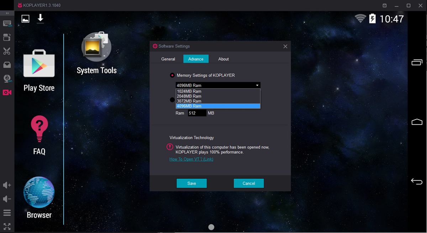Open the System Tools folder
This screenshot has width=427, height=233.
click(97, 53)
